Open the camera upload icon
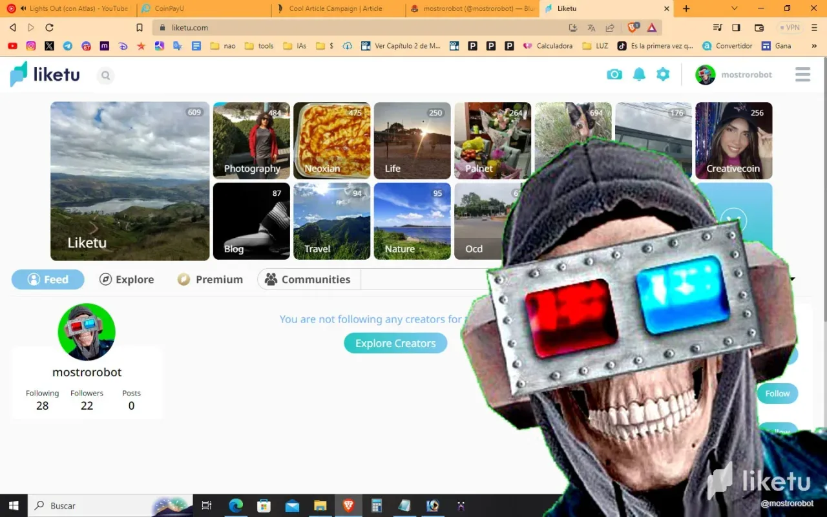Viewport: 827px width, 517px height. pos(614,74)
